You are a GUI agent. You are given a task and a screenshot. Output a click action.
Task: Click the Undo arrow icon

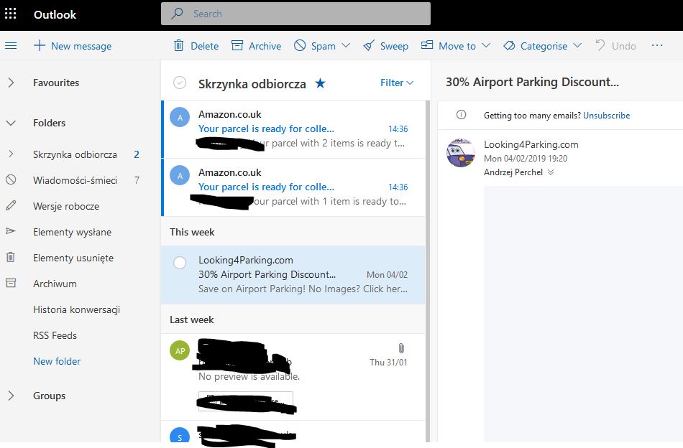[600, 45]
